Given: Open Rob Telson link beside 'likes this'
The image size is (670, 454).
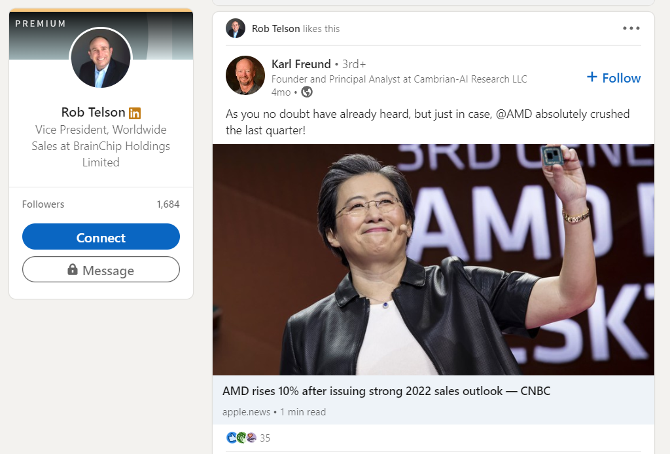Looking at the screenshot, I should coord(275,29).
